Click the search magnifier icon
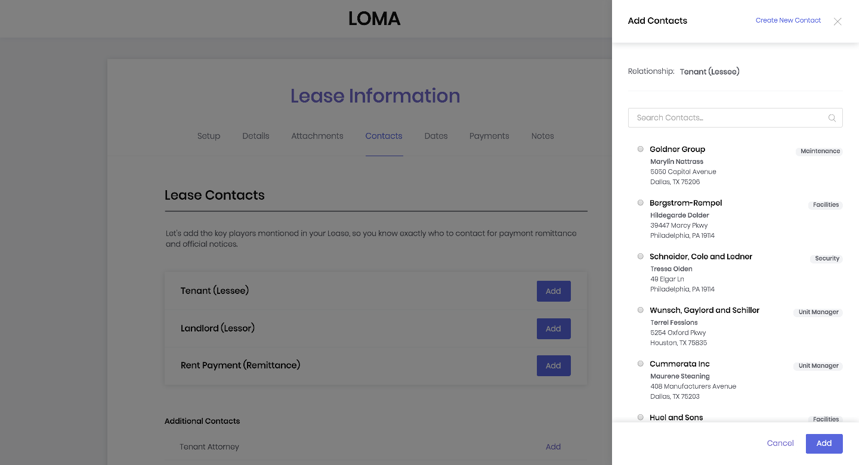 (x=832, y=118)
